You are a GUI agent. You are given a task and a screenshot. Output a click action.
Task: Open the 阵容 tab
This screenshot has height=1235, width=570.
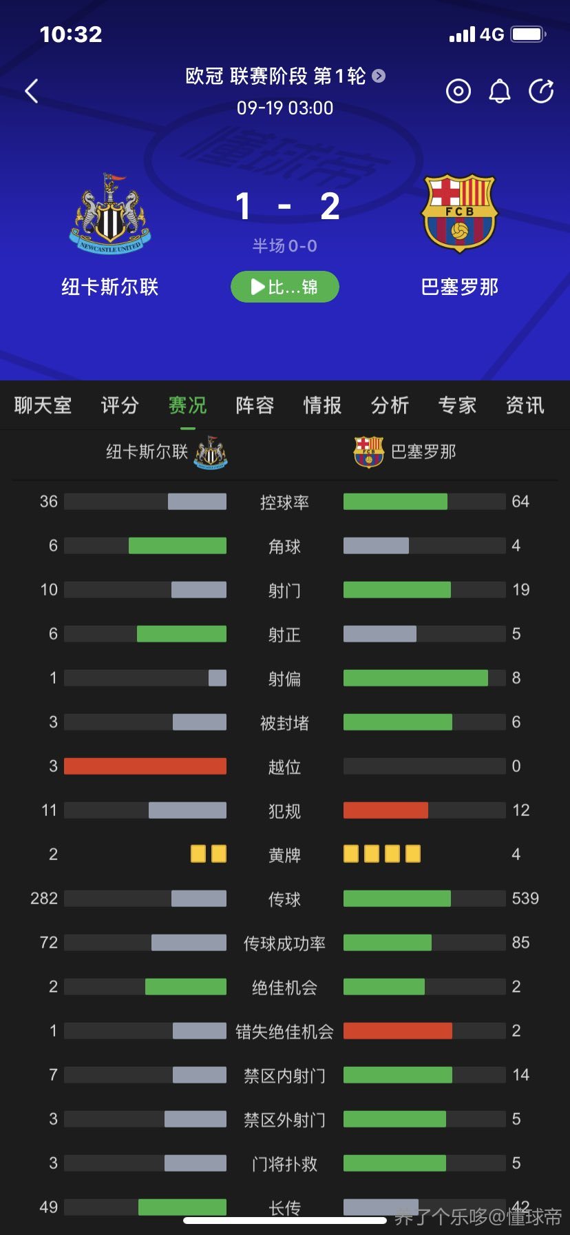(255, 405)
